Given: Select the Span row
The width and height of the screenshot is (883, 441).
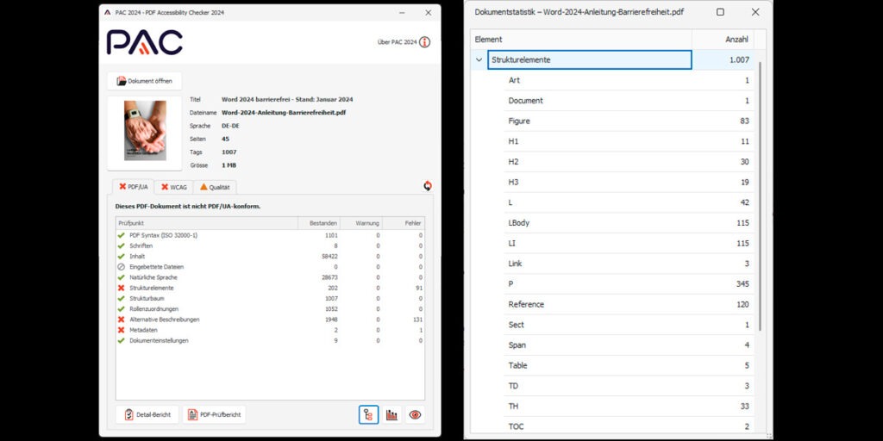Looking at the screenshot, I should pos(629,345).
